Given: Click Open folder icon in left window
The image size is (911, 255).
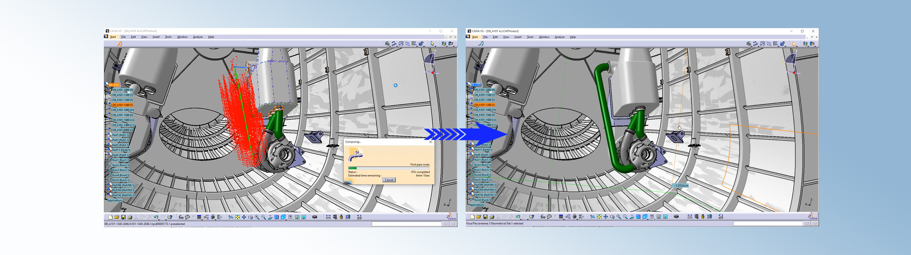Looking at the screenshot, I should click(117, 217).
